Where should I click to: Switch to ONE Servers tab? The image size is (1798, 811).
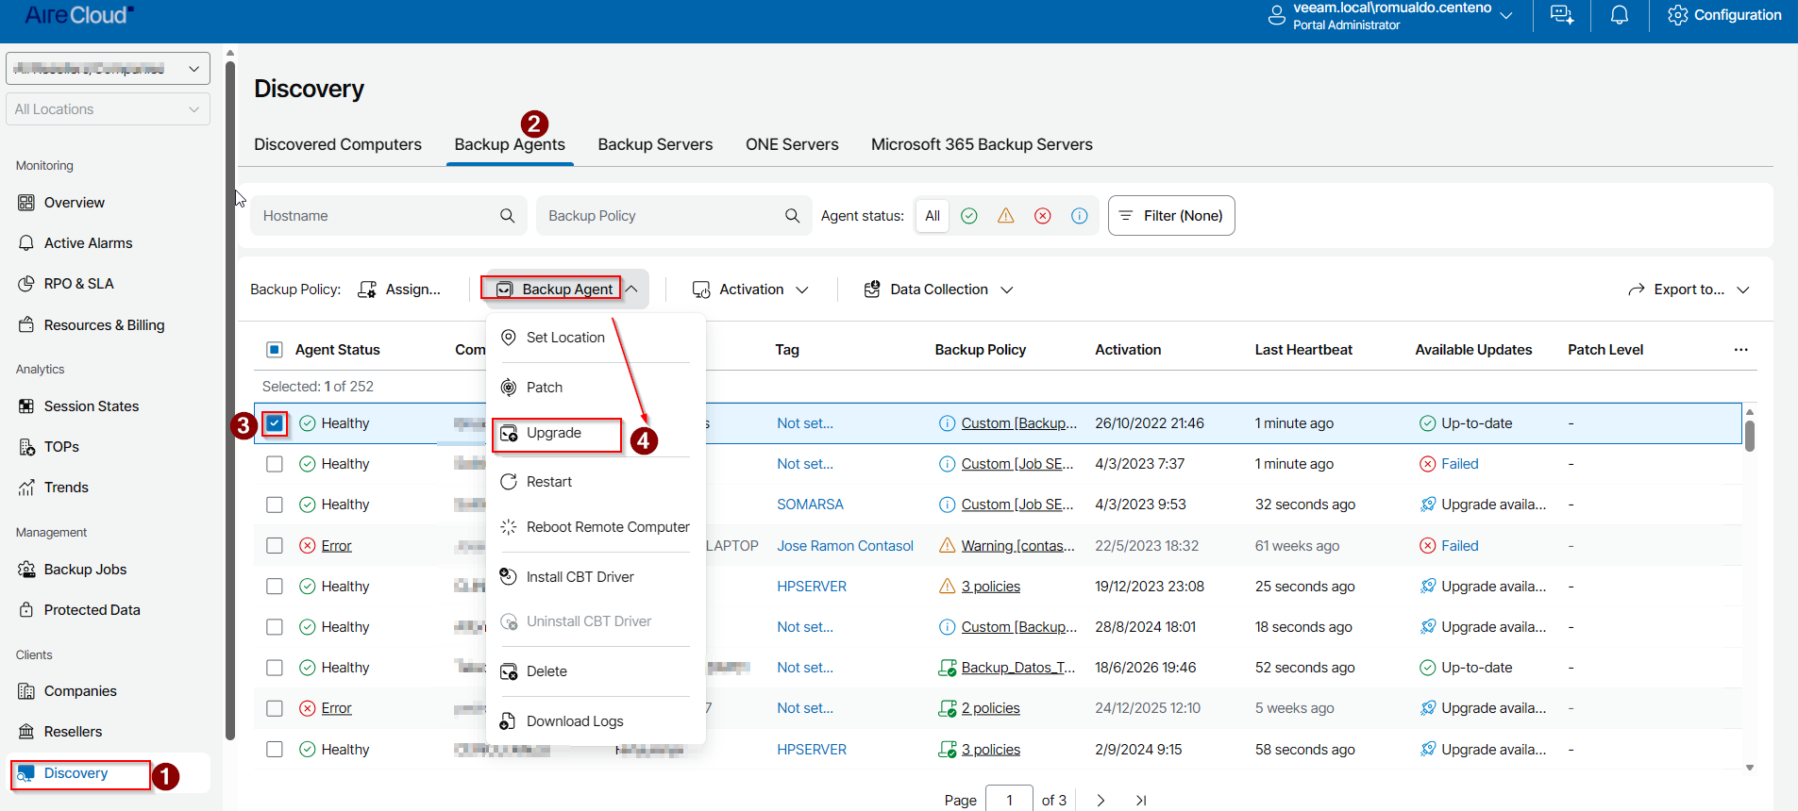point(792,144)
